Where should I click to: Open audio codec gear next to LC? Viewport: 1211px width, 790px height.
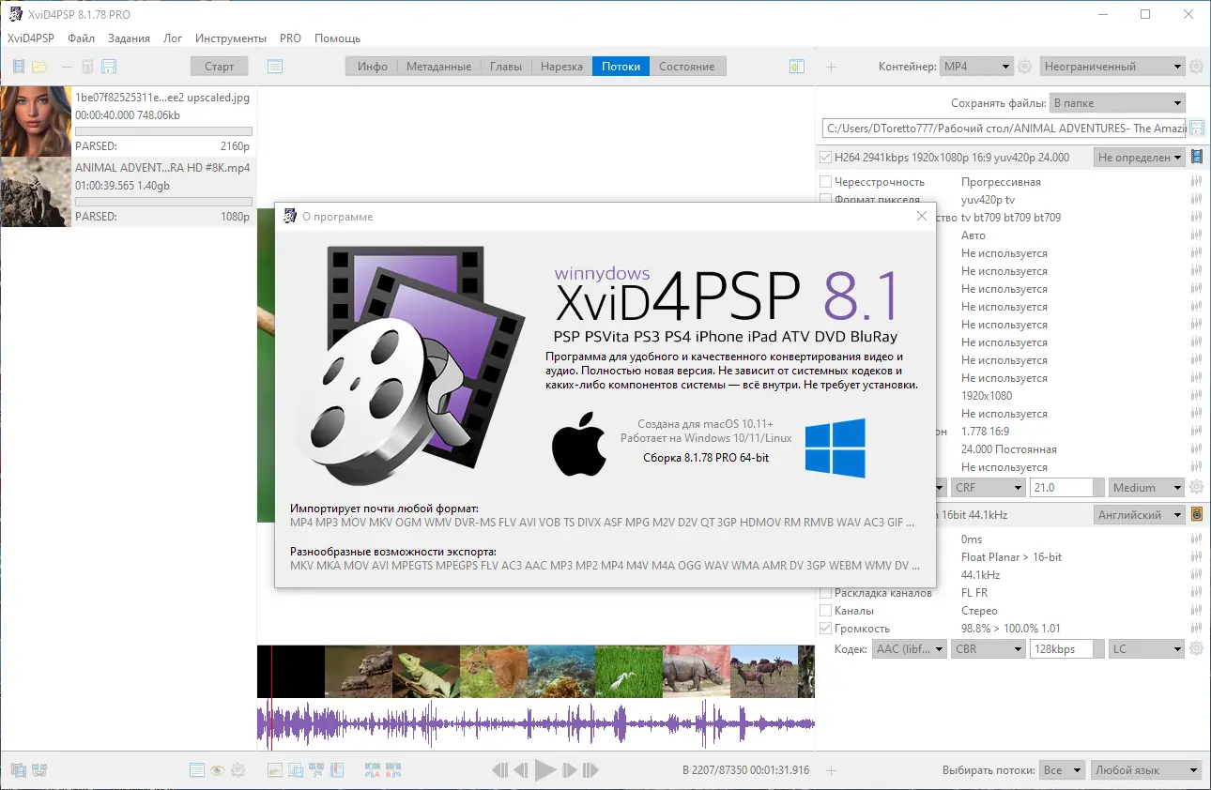1196,649
